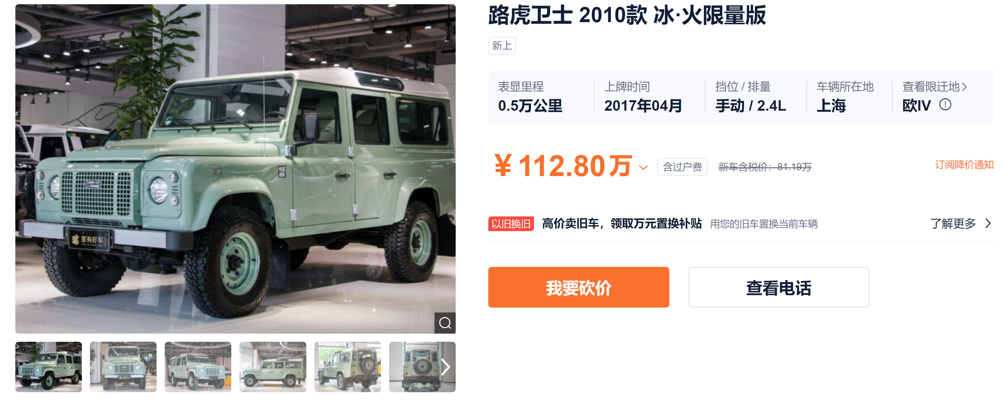Click the 含过户费 tag
This screenshot has height=401, width=1005.
click(682, 167)
